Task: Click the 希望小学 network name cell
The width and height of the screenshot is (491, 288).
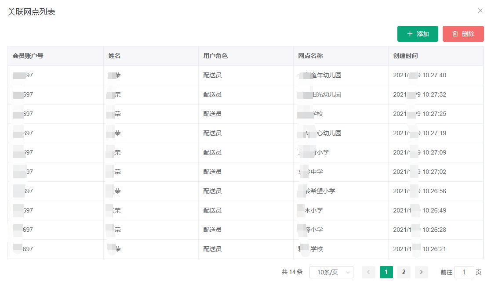Action: point(323,191)
